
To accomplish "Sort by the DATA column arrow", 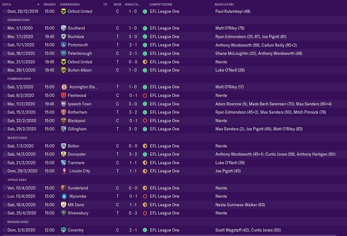I will point(38,4).
